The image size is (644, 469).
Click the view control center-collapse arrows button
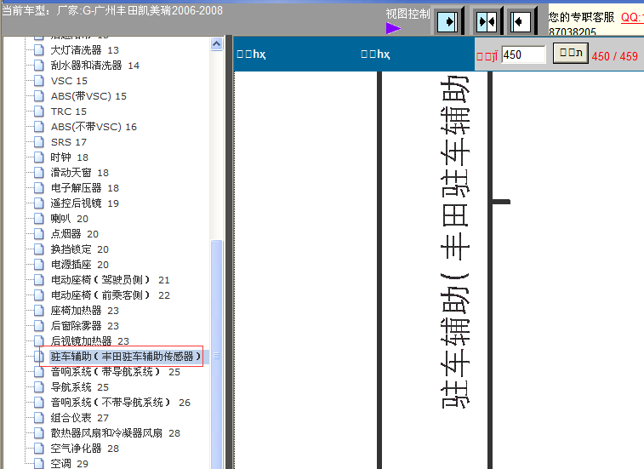tap(487, 21)
